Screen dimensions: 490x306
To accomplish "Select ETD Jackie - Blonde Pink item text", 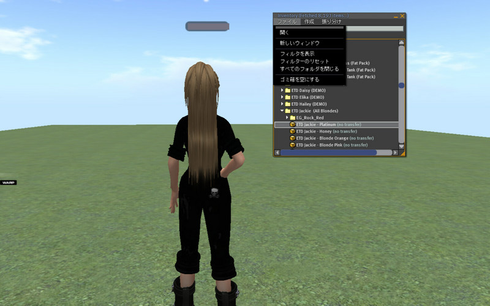I will click(332, 145).
